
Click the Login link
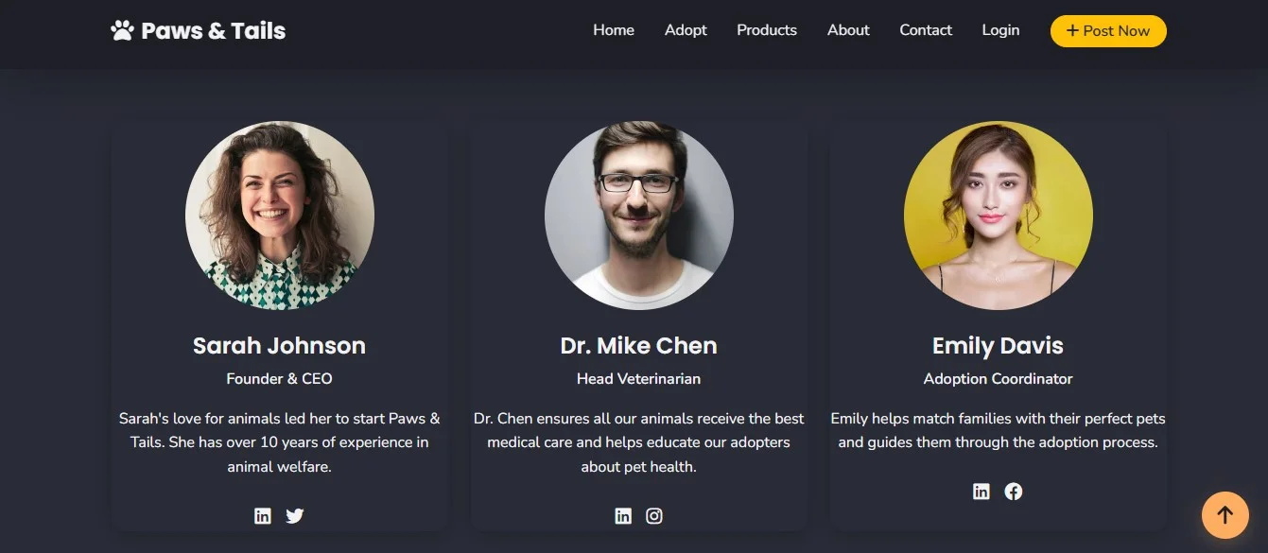(1000, 30)
